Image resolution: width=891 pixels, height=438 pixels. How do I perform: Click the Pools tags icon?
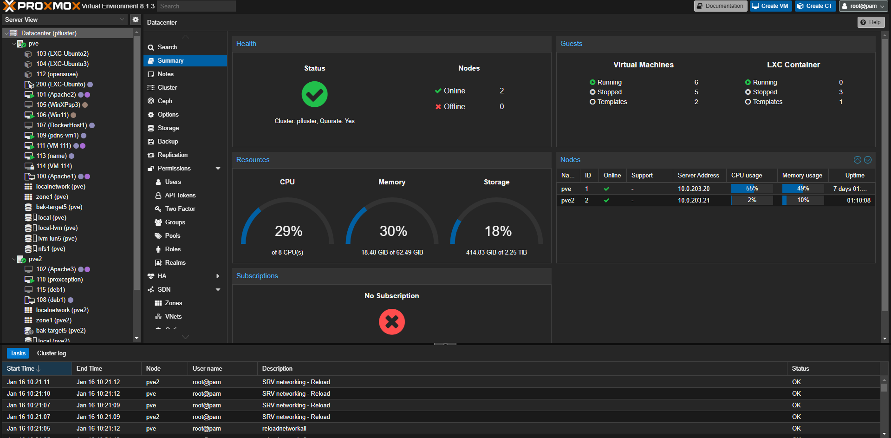point(158,236)
